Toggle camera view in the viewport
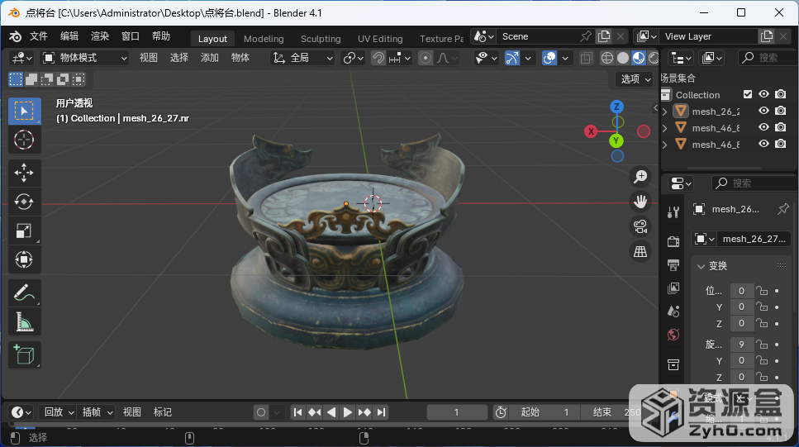The width and height of the screenshot is (799, 447). point(640,226)
